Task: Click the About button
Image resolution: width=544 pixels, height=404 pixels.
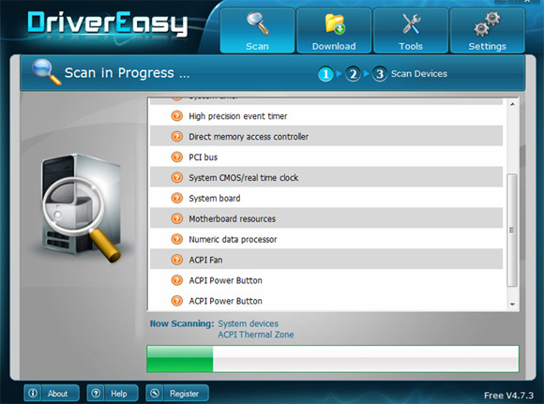Action: [x=52, y=394]
